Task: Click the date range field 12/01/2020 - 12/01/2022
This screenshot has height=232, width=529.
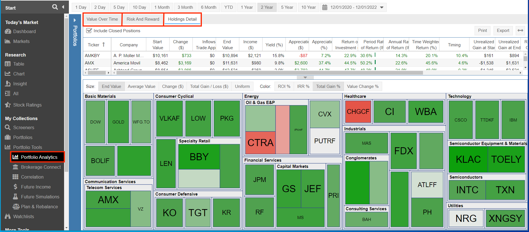Action: coord(354,7)
